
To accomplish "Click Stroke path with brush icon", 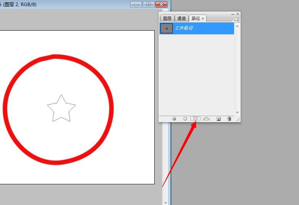I will tap(185, 119).
